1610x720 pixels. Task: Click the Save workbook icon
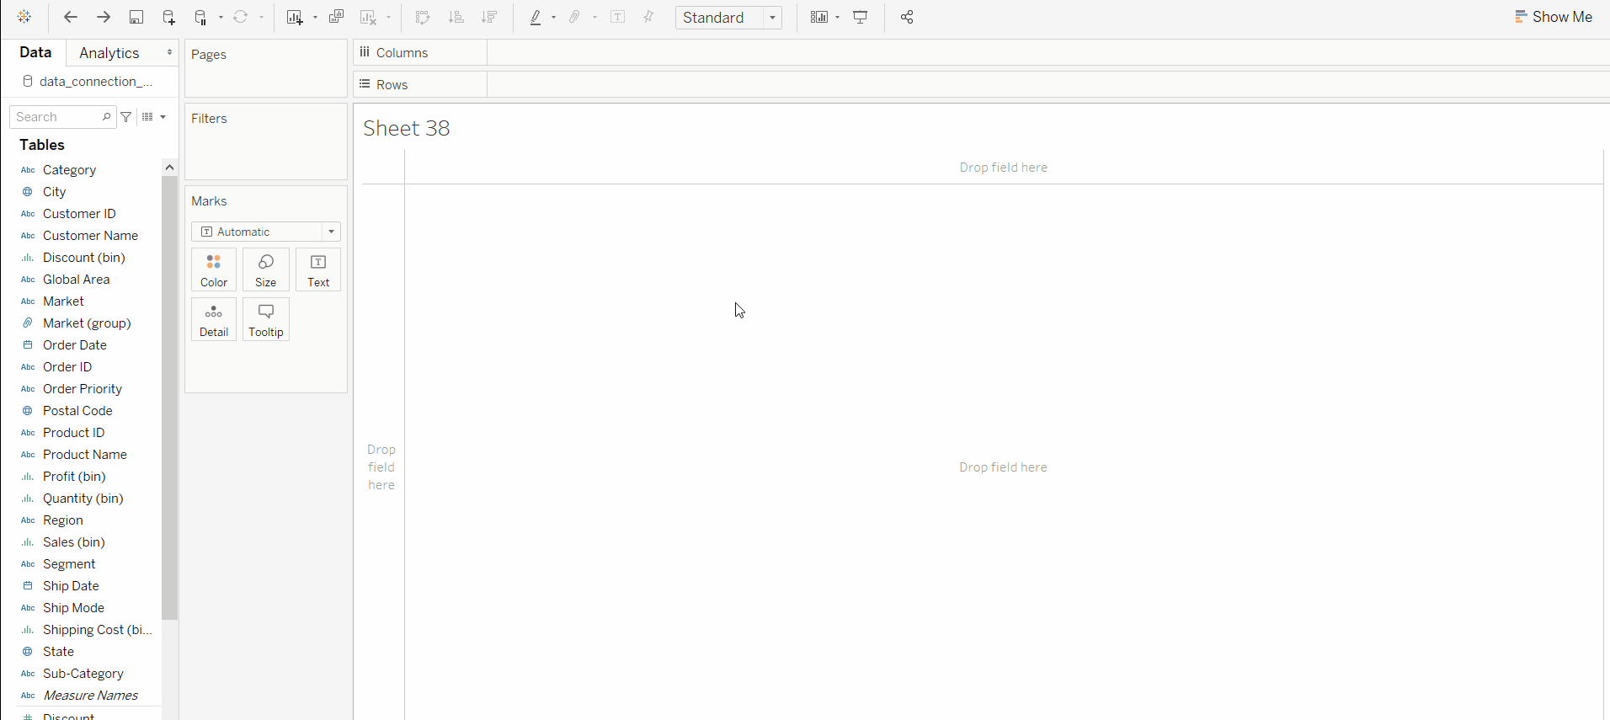(x=136, y=17)
